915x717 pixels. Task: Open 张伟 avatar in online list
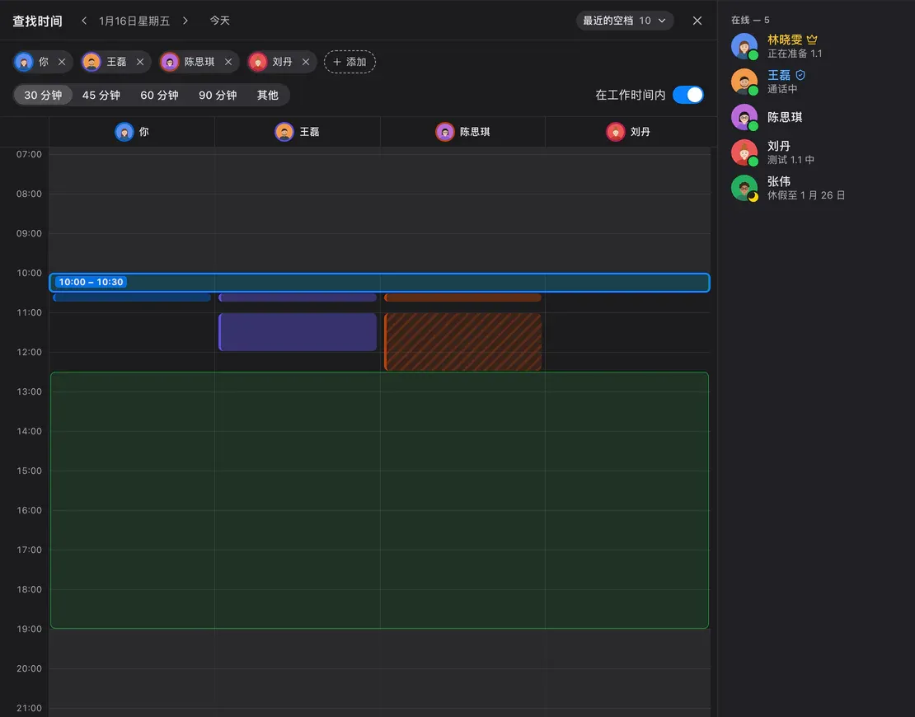(744, 189)
